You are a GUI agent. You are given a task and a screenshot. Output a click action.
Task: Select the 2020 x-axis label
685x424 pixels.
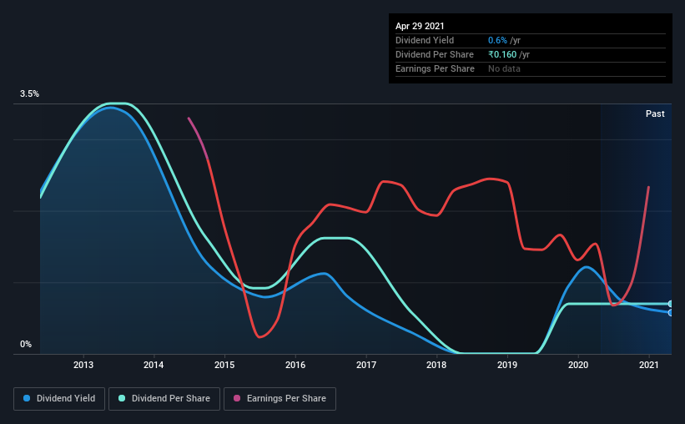578,365
